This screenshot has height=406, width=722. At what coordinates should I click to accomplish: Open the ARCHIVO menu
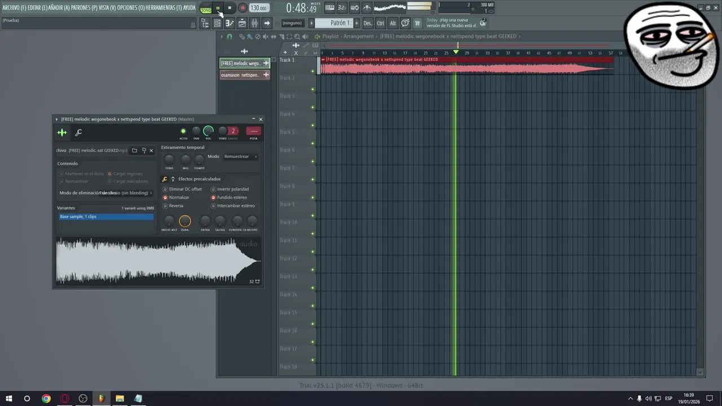pyautogui.click(x=14, y=8)
